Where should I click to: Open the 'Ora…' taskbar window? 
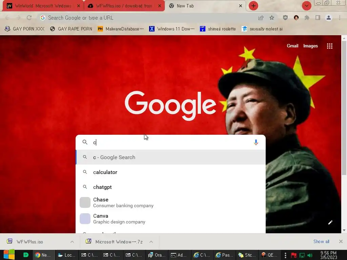click(x=157, y=255)
